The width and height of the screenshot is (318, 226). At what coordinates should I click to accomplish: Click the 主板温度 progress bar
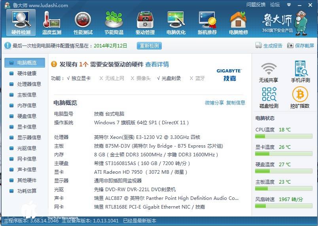tap(284, 189)
